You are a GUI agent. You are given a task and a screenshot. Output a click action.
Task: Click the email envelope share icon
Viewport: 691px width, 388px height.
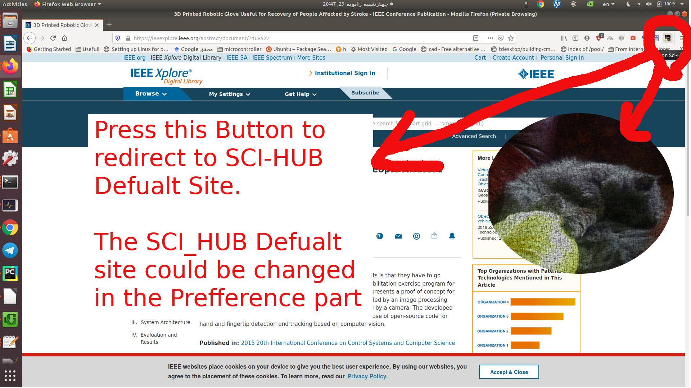coord(398,236)
